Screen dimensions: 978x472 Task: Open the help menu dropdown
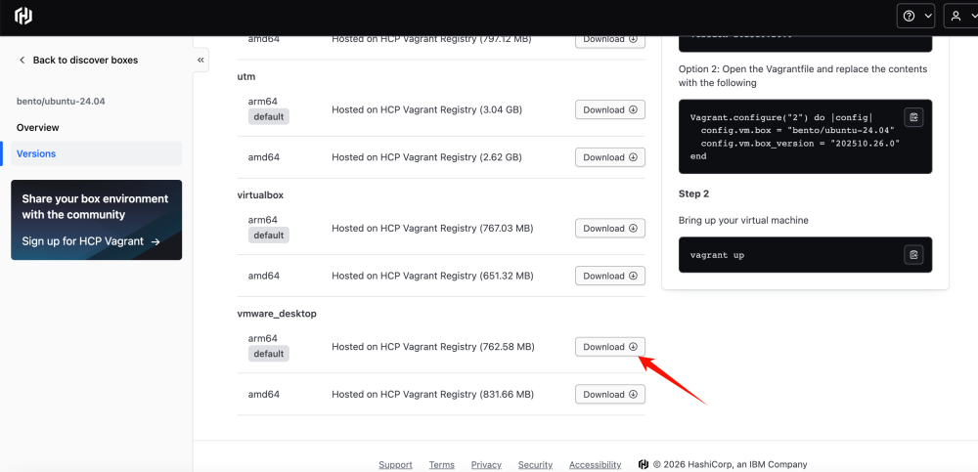coord(915,17)
